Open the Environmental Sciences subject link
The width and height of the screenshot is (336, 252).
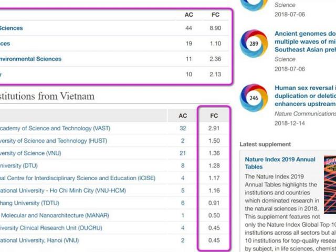click(x=30, y=59)
